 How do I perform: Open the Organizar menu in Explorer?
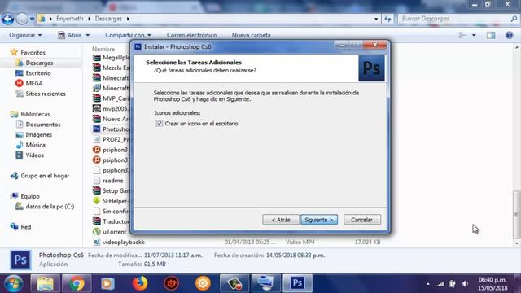(x=25, y=35)
